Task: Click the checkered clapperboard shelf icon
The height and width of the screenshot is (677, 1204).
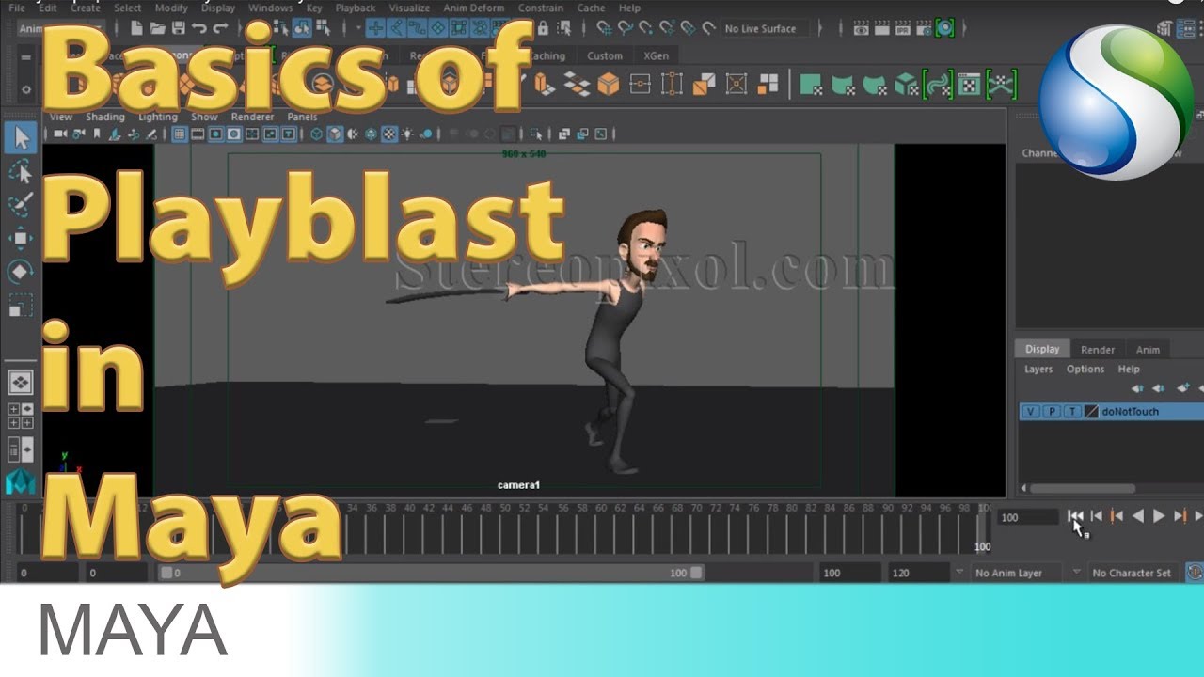Action: 970,85
